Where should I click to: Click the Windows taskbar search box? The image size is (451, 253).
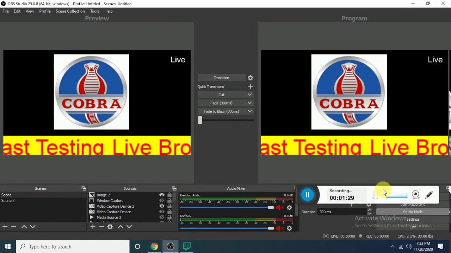(x=73, y=247)
